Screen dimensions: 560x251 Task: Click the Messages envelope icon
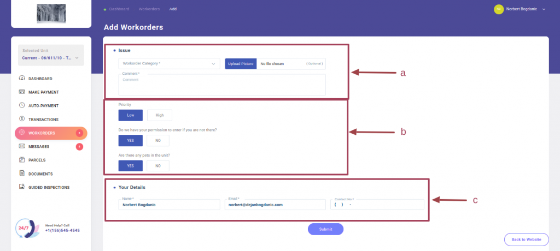tap(22, 146)
